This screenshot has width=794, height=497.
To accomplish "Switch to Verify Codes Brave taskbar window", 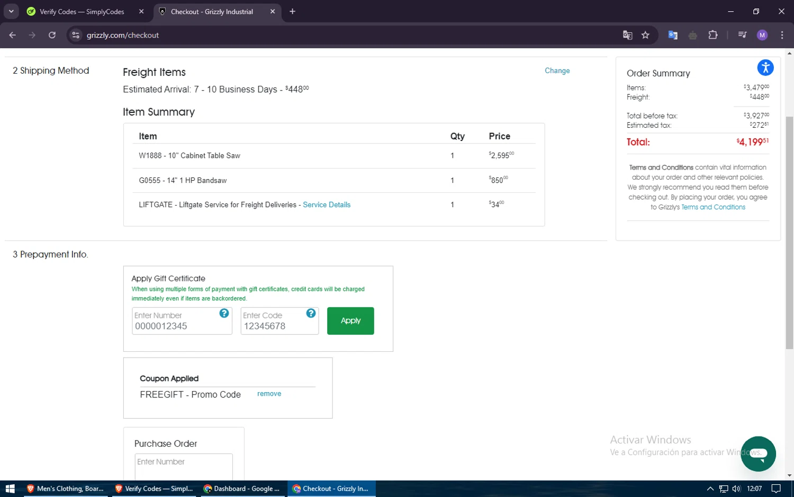I will [154, 489].
